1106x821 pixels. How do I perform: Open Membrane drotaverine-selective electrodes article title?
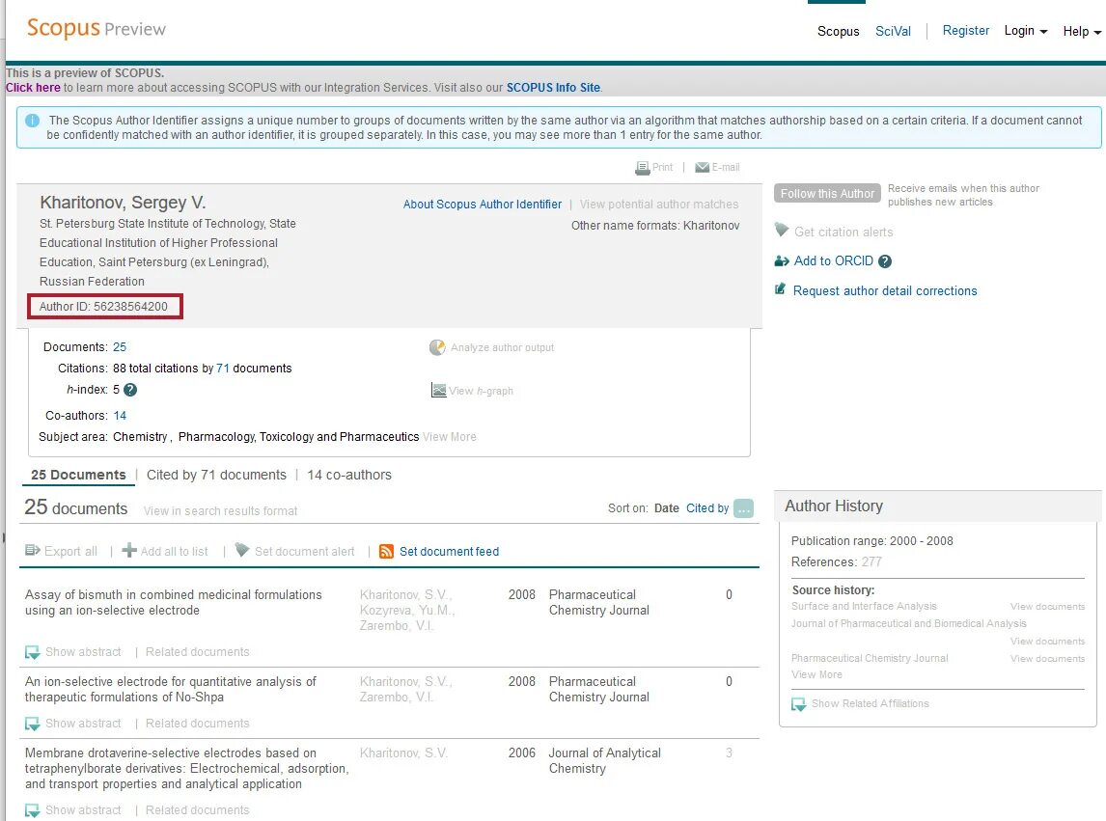(187, 768)
